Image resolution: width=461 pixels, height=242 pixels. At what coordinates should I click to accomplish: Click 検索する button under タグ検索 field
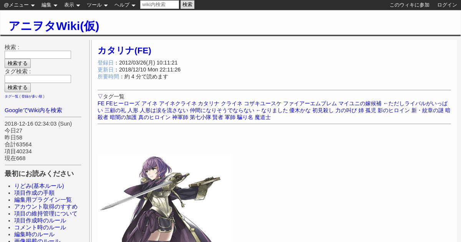tap(18, 88)
